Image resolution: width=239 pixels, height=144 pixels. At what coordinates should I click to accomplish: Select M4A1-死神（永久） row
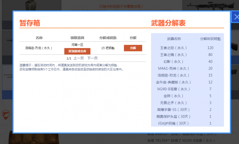[187, 69]
